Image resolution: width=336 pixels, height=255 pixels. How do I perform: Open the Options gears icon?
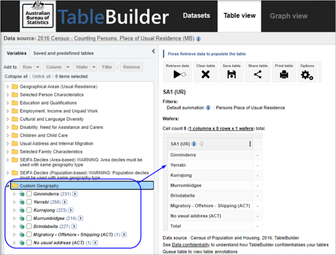(x=307, y=75)
